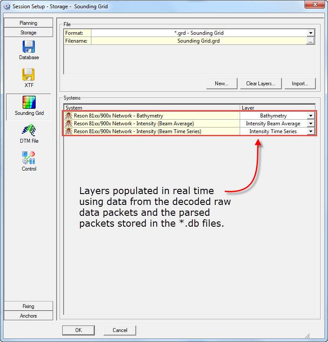328x342 pixels.
Task: Select the XTF storage icon
Action: 28,74
